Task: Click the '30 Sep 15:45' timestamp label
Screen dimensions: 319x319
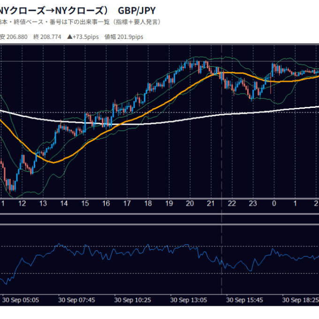Action: click(244, 300)
